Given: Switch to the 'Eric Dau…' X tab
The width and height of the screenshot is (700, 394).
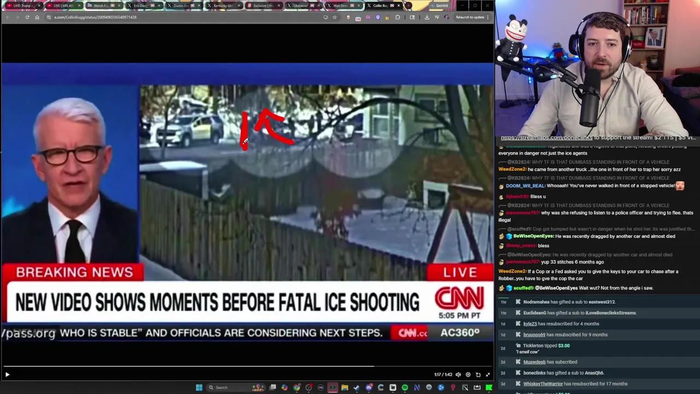Looking at the screenshot, I should pyautogui.click(x=143, y=5).
